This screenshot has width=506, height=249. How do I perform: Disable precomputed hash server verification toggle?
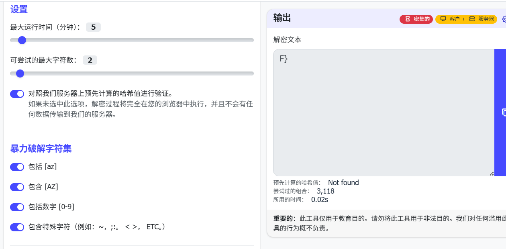[x=17, y=94]
